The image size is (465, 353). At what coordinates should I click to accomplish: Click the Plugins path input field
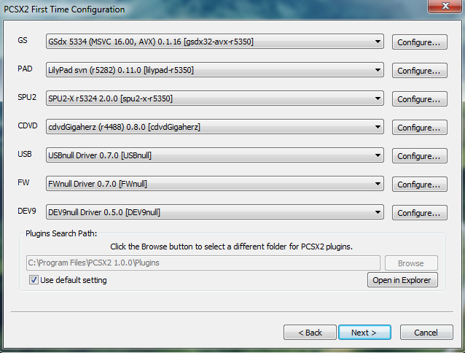[203, 263]
